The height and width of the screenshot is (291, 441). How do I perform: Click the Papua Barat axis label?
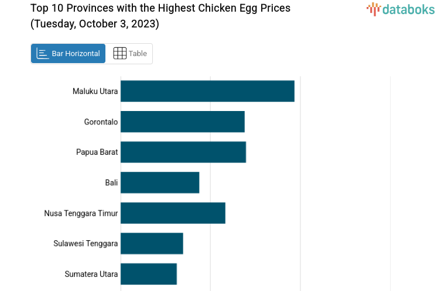point(97,152)
